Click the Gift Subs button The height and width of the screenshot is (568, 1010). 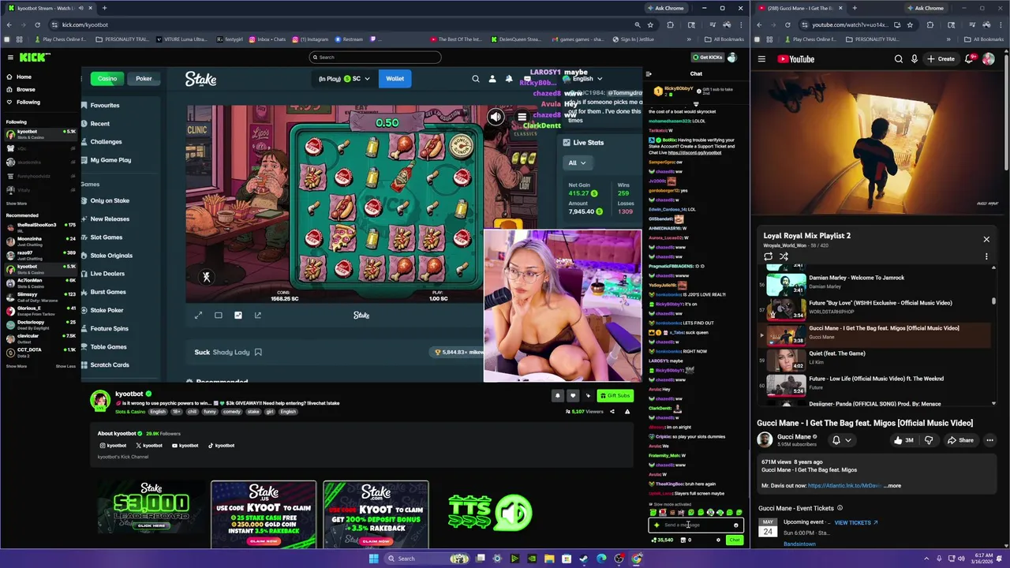pos(615,396)
